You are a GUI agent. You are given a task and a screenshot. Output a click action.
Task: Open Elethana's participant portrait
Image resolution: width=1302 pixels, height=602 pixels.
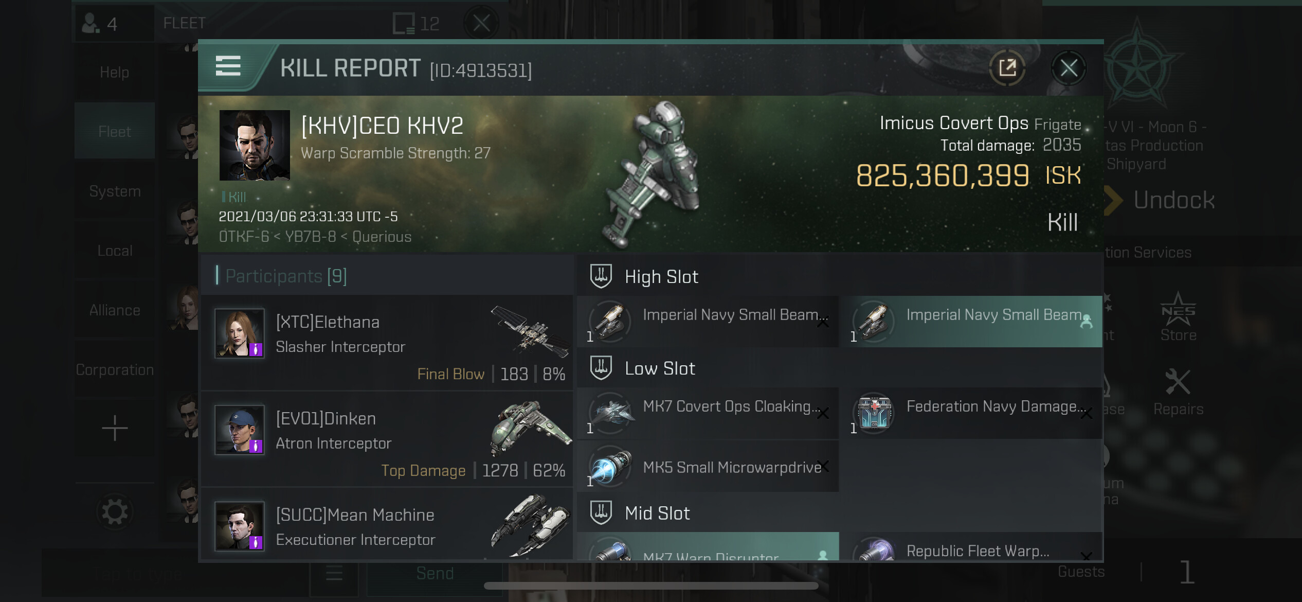pos(240,333)
